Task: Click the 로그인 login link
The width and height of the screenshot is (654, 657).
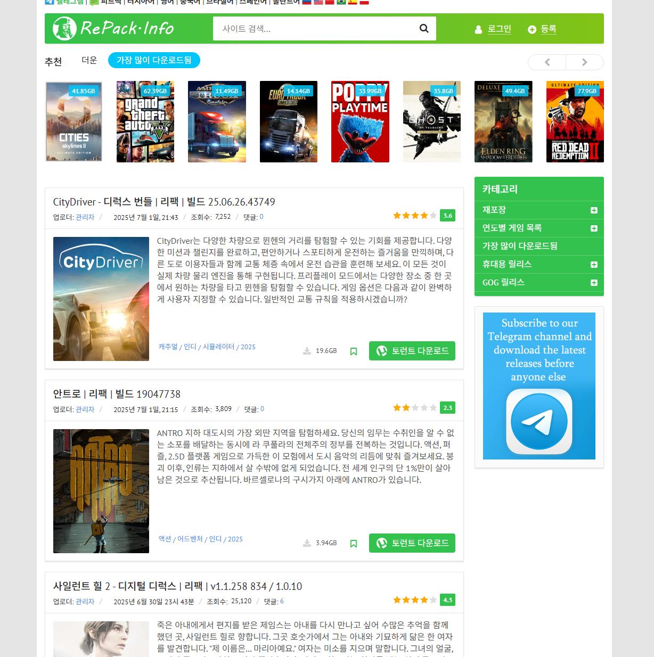Action: click(500, 29)
